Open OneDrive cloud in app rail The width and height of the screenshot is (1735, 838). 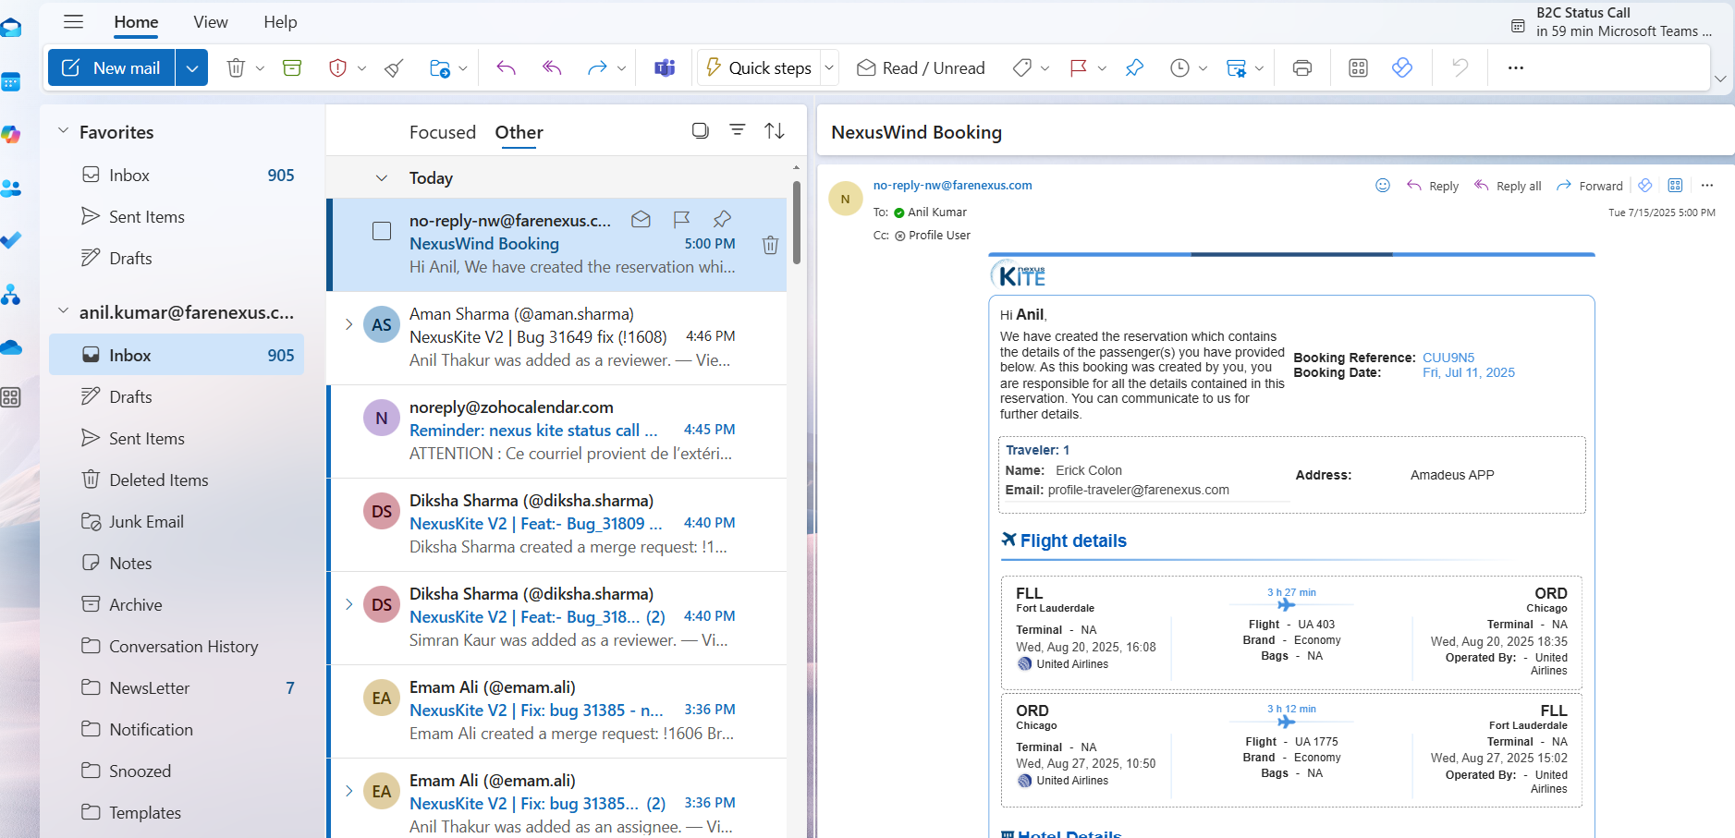pyautogui.click(x=10, y=347)
